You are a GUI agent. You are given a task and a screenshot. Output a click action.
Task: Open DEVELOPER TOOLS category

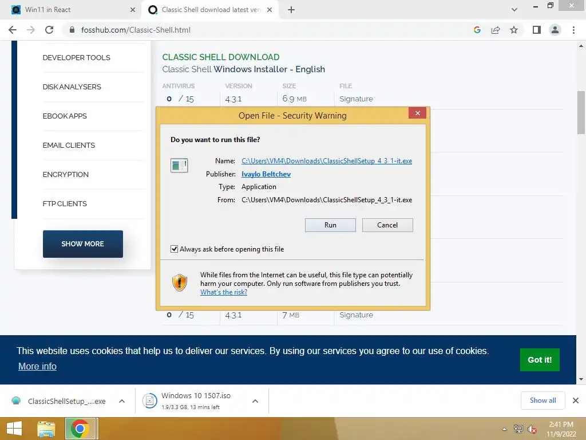pos(76,58)
